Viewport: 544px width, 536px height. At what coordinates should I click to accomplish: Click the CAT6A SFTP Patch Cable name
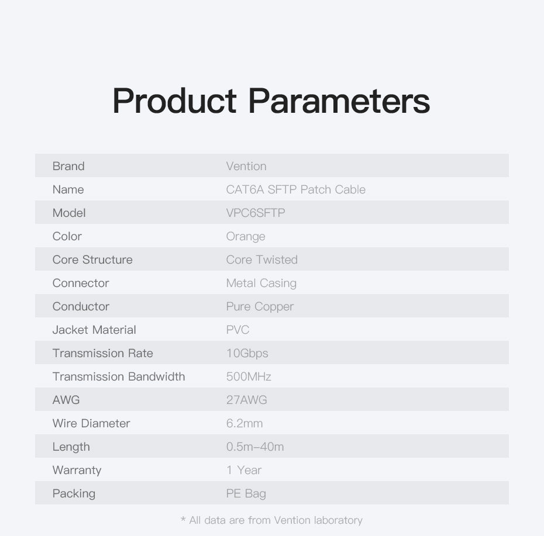(295, 189)
